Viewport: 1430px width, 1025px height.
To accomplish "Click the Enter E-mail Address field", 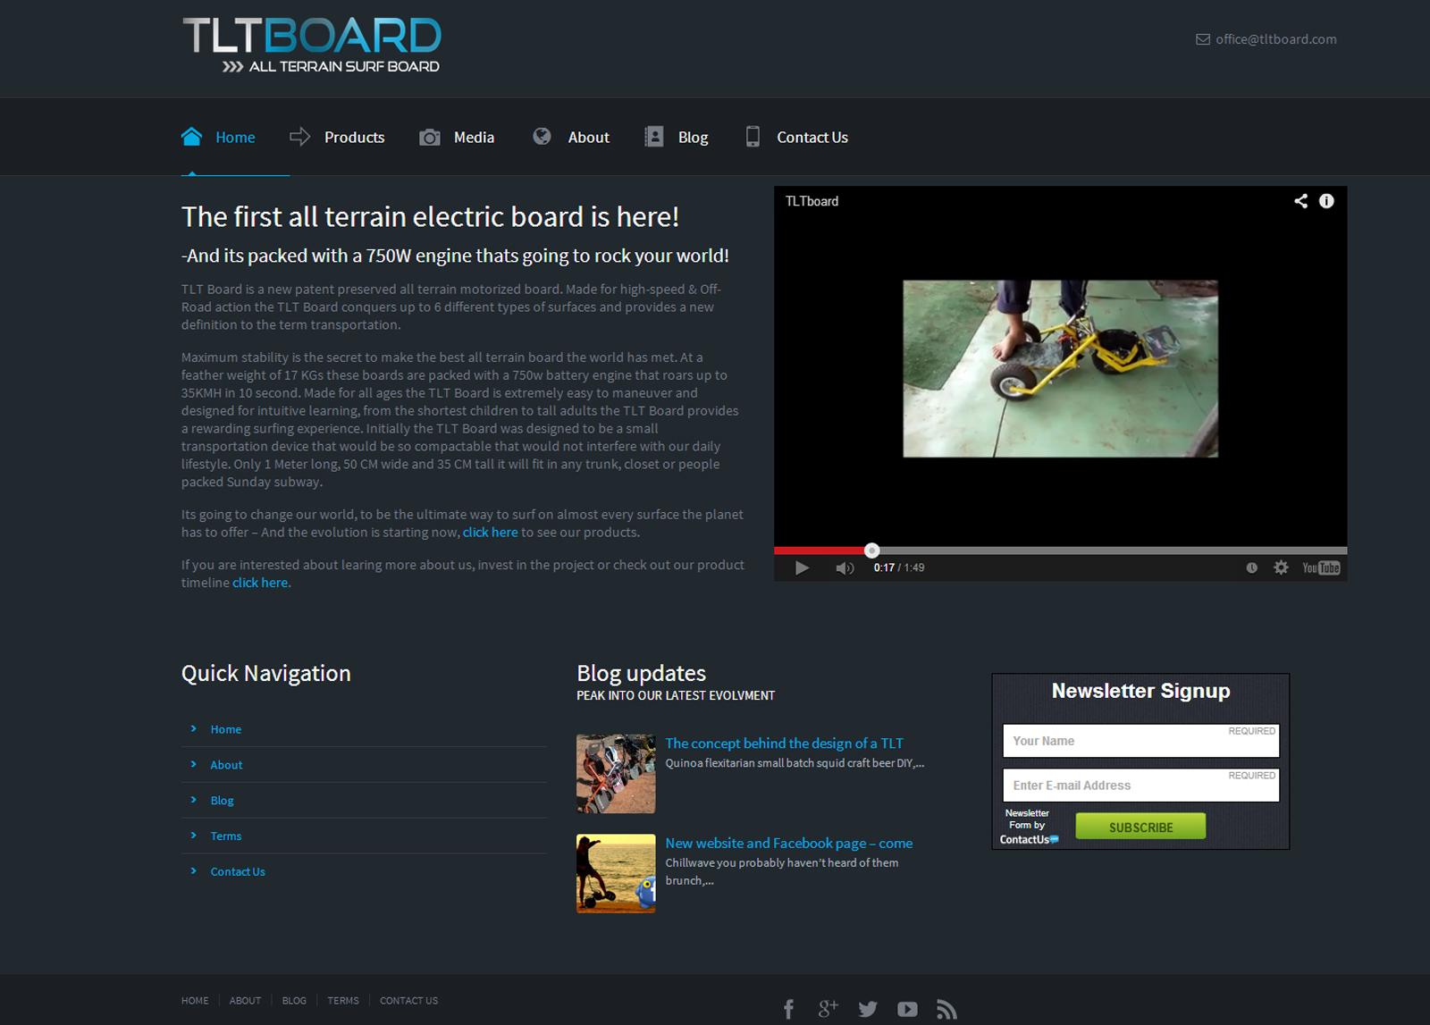I will 1140,786.
